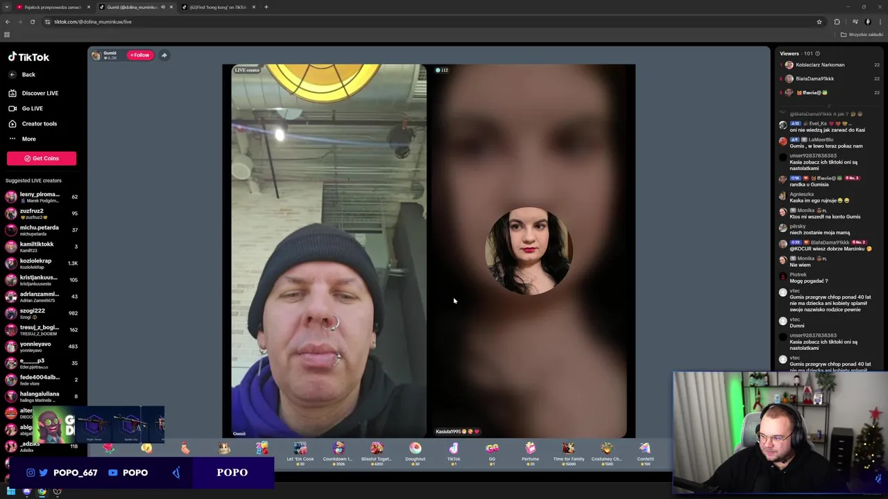Open a new browser tab

pos(266,7)
